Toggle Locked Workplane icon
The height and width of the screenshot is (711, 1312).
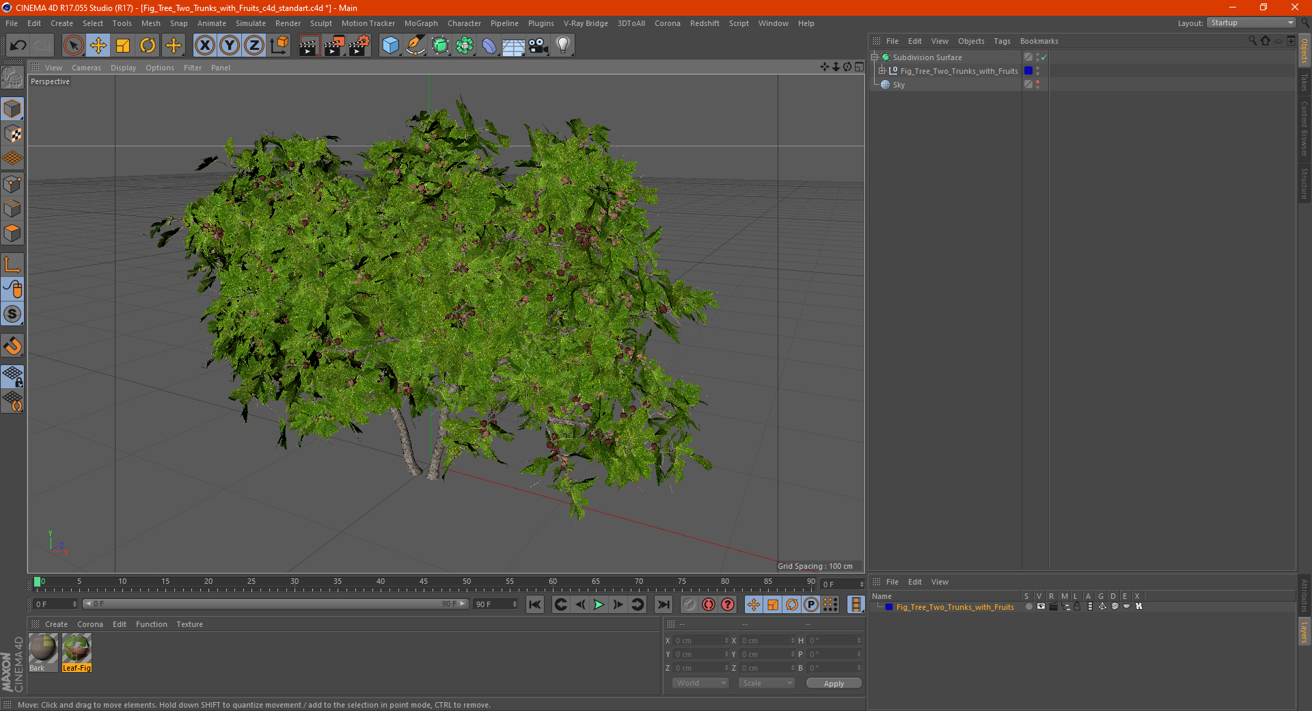12,377
